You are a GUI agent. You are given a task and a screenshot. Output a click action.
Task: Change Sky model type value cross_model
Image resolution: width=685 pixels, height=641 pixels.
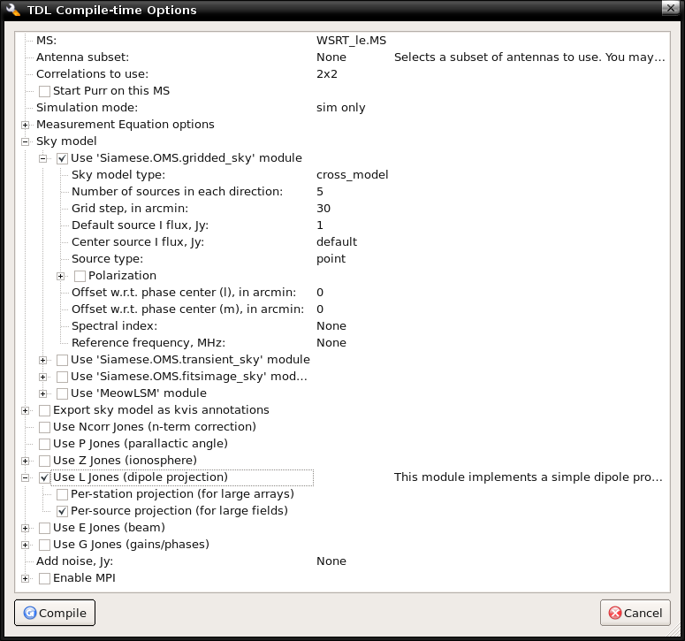click(352, 175)
